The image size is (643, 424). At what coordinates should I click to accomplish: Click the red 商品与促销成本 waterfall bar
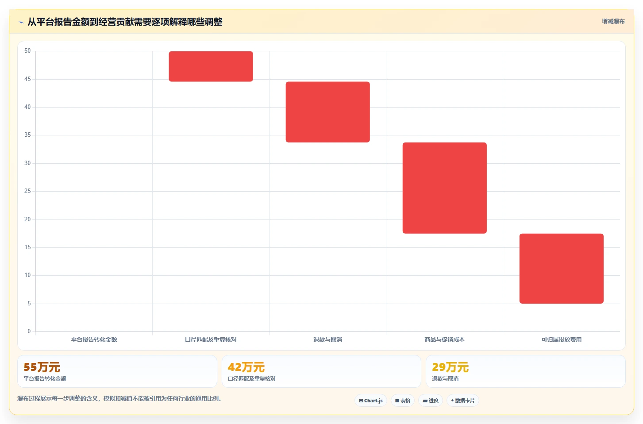click(x=444, y=188)
